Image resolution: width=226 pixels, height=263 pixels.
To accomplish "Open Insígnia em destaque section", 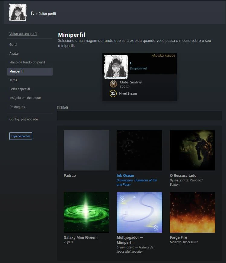I will [25, 98].
